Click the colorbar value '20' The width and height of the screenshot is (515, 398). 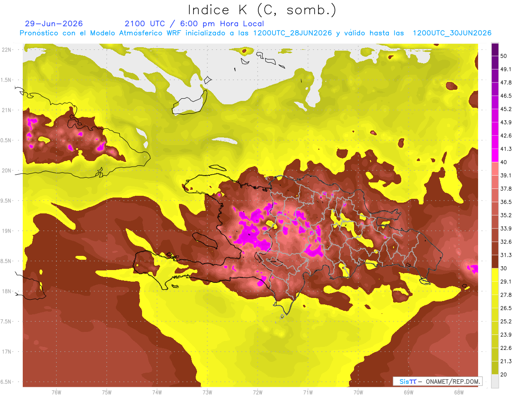[x=504, y=374]
